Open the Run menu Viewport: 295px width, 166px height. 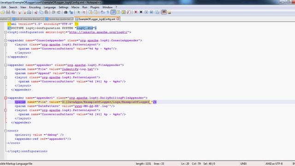click(85, 7)
